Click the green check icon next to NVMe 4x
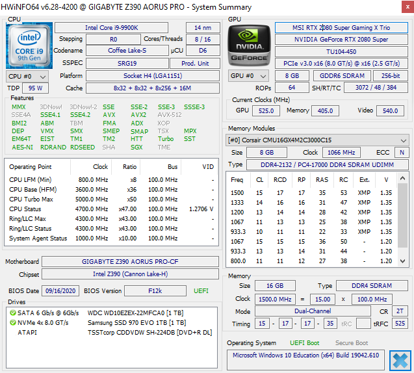 pyautogui.click(x=13, y=322)
